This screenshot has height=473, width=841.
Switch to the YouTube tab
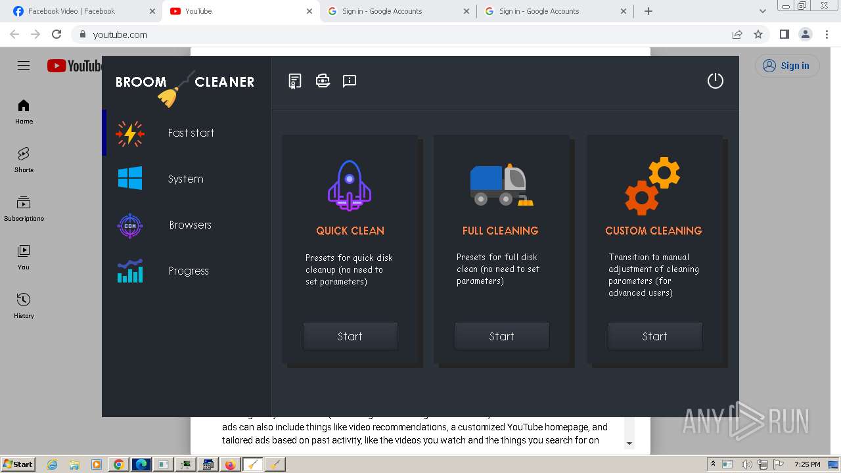[241, 11]
